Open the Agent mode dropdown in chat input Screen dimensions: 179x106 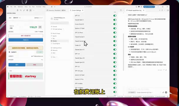tap(132, 92)
